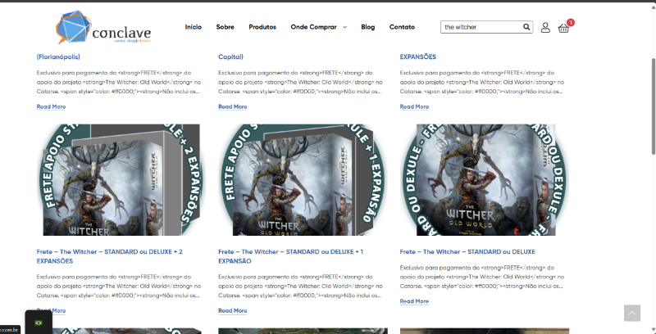This screenshot has height=334, width=656.
Task: Expand the Onde Comprar dropdown chevron
Action: [x=344, y=27]
